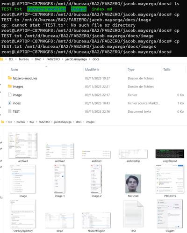Click docs in the images breadcrumb
Image resolution: width=187 pixels, height=233 pixels.
(x=79, y=122)
